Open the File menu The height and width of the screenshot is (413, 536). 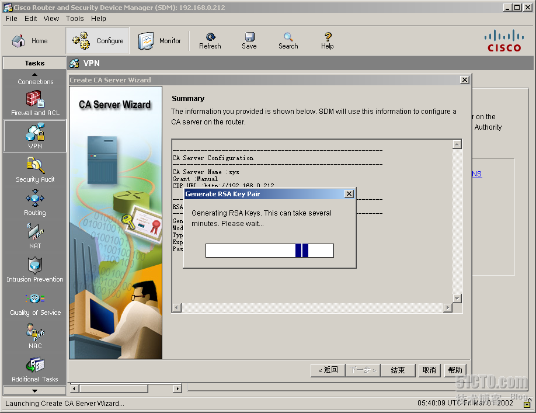click(x=11, y=19)
